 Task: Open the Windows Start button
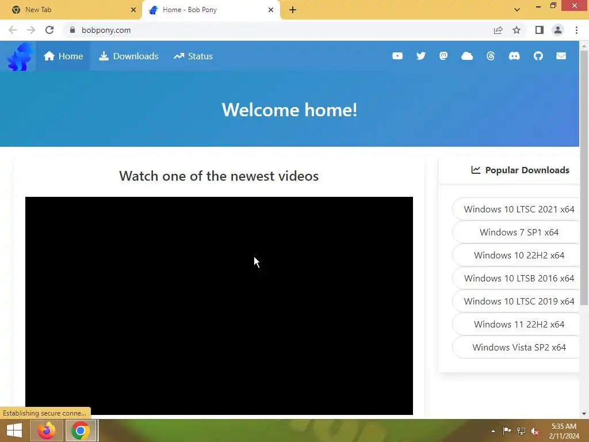(14, 430)
